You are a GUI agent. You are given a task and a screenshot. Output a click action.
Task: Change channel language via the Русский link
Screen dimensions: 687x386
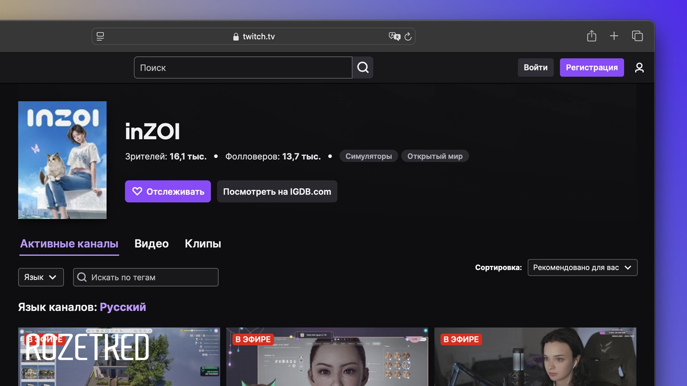[123, 307]
